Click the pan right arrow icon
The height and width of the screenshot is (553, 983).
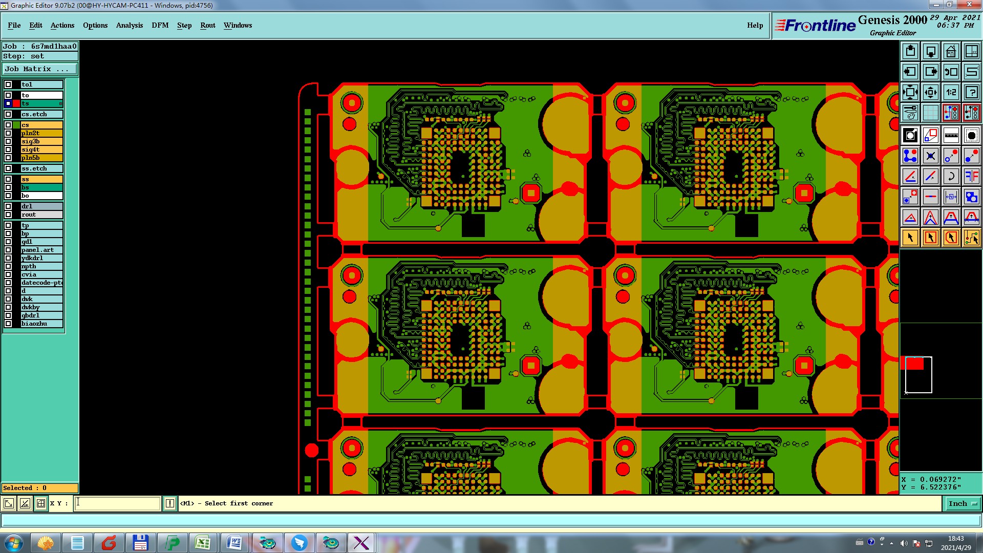931,72
